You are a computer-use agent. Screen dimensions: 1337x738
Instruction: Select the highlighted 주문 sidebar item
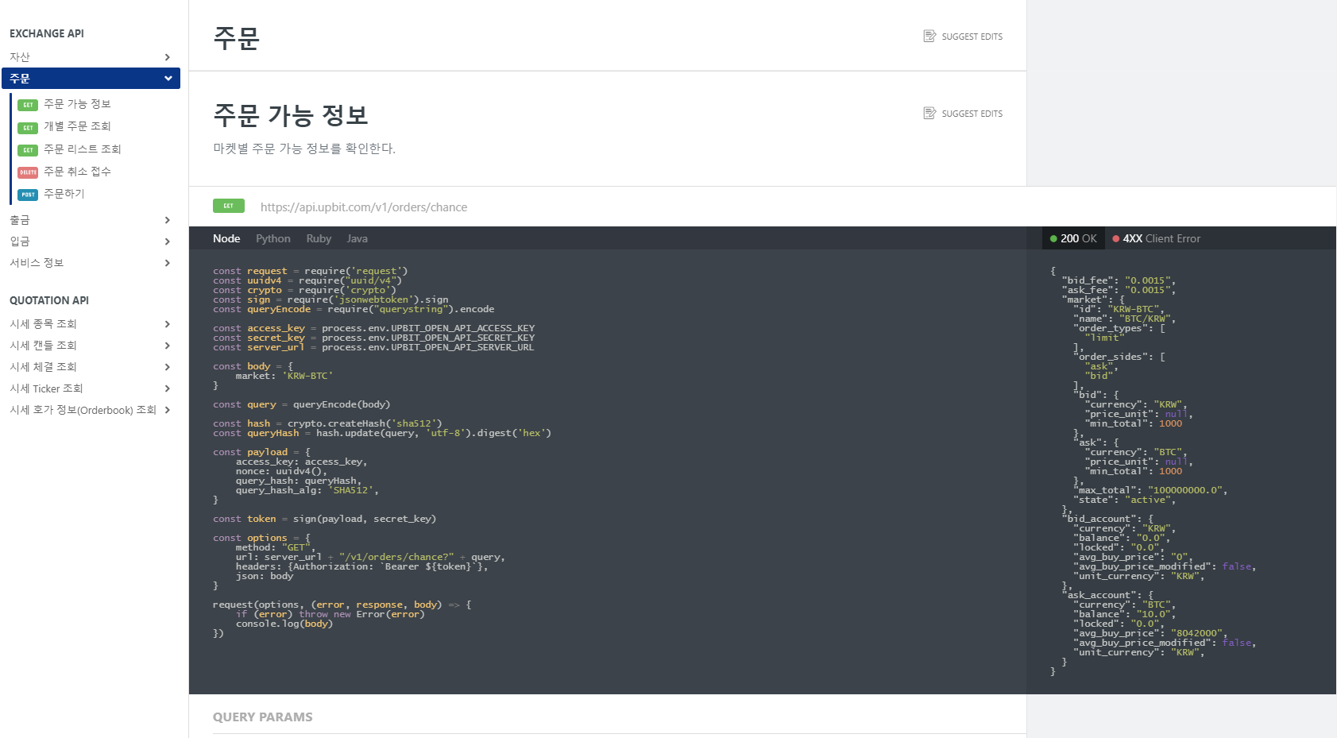(91, 79)
